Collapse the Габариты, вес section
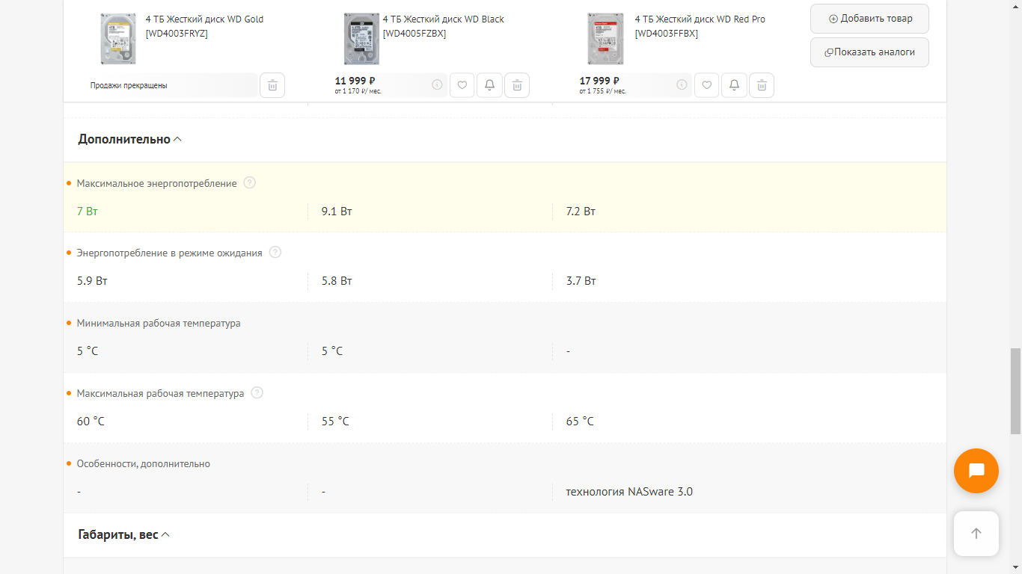Viewport: 1022px width, 574px height. point(124,534)
